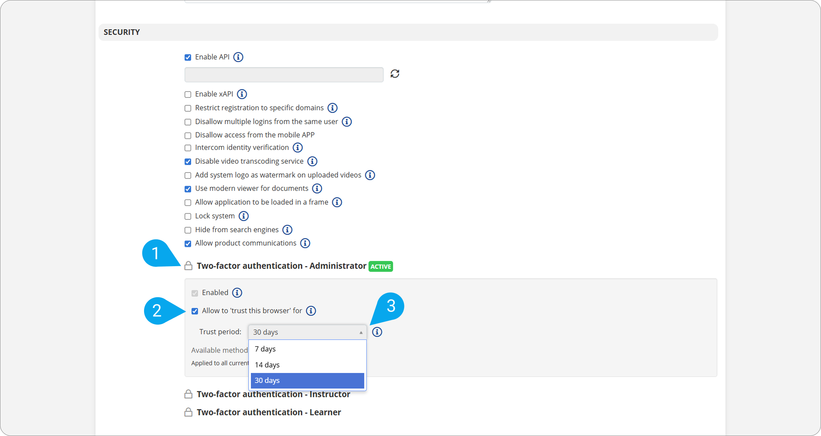This screenshot has height=436, width=821.
Task: Expand Two-factor authentication - Instructor section
Action: click(273, 394)
